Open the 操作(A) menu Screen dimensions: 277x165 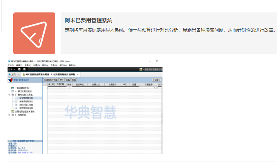45,65
